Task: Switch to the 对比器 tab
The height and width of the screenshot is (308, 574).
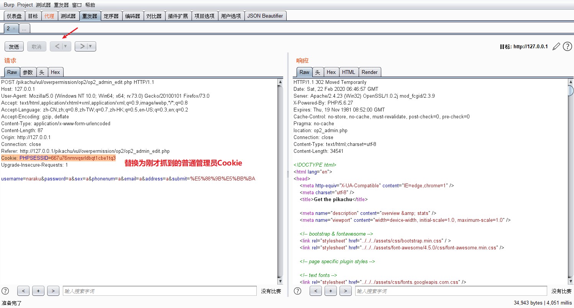Action: 154,16
